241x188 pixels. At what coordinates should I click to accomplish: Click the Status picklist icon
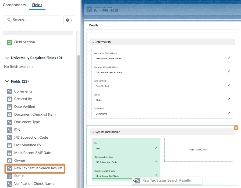pos(9,176)
